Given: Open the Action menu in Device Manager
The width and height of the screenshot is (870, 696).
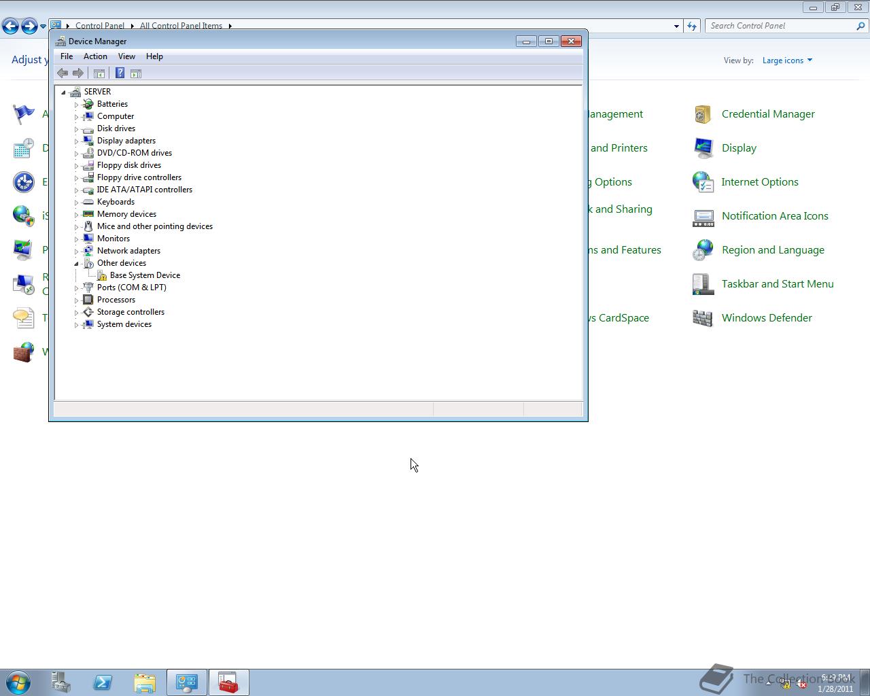Looking at the screenshot, I should tap(95, 56).
